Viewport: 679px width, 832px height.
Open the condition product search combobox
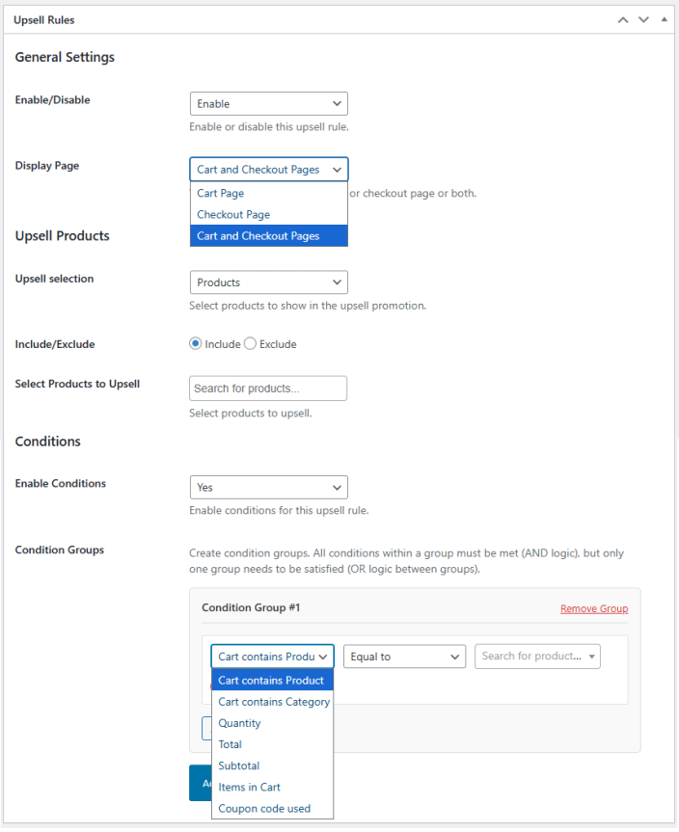537,656
